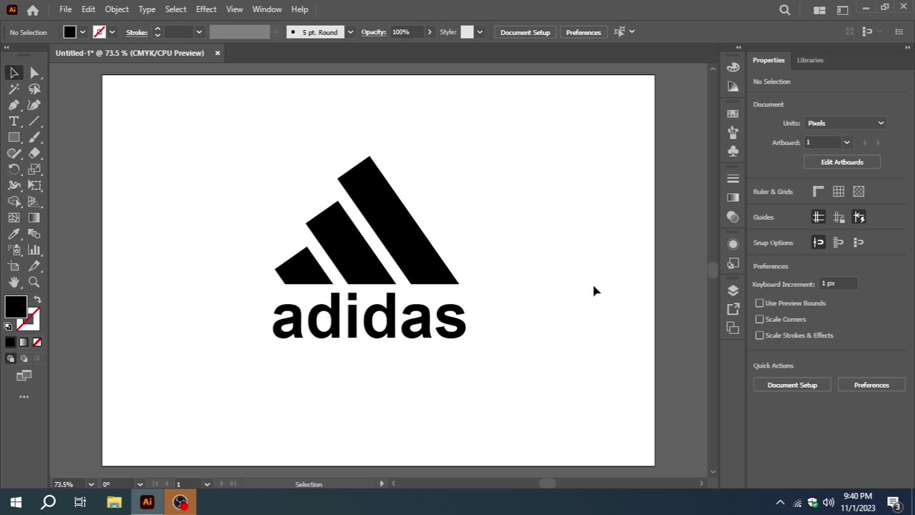This screenshot has height=515, width=915.
Task: Select the Line Segment tool
Action: 34,122
